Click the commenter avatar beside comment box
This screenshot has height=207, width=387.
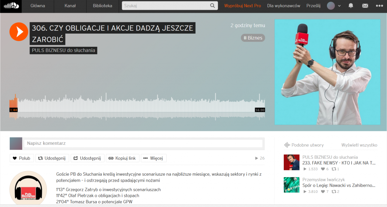16,144
